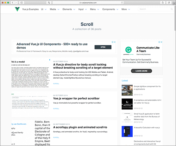
Task: Expand the Components dropdown menu
Action: click(110, 9)
